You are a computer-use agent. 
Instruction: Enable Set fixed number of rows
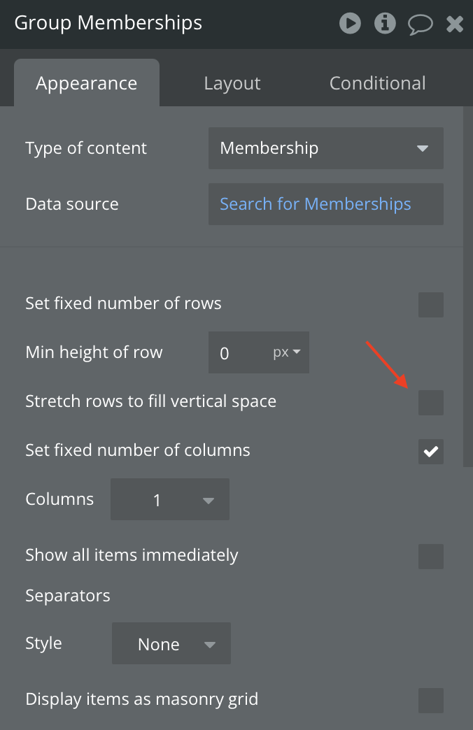tap(430, 305)
